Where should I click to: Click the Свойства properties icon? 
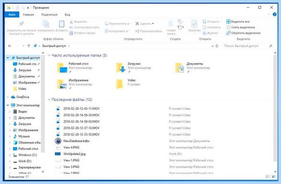(x=194, y=24)
